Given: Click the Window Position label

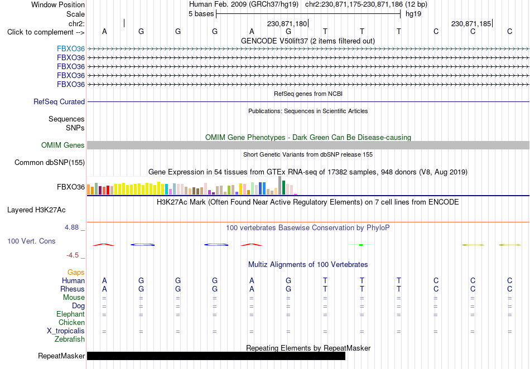Looking at the screenshot, I should pyautogui.click(x=58, y=4).
